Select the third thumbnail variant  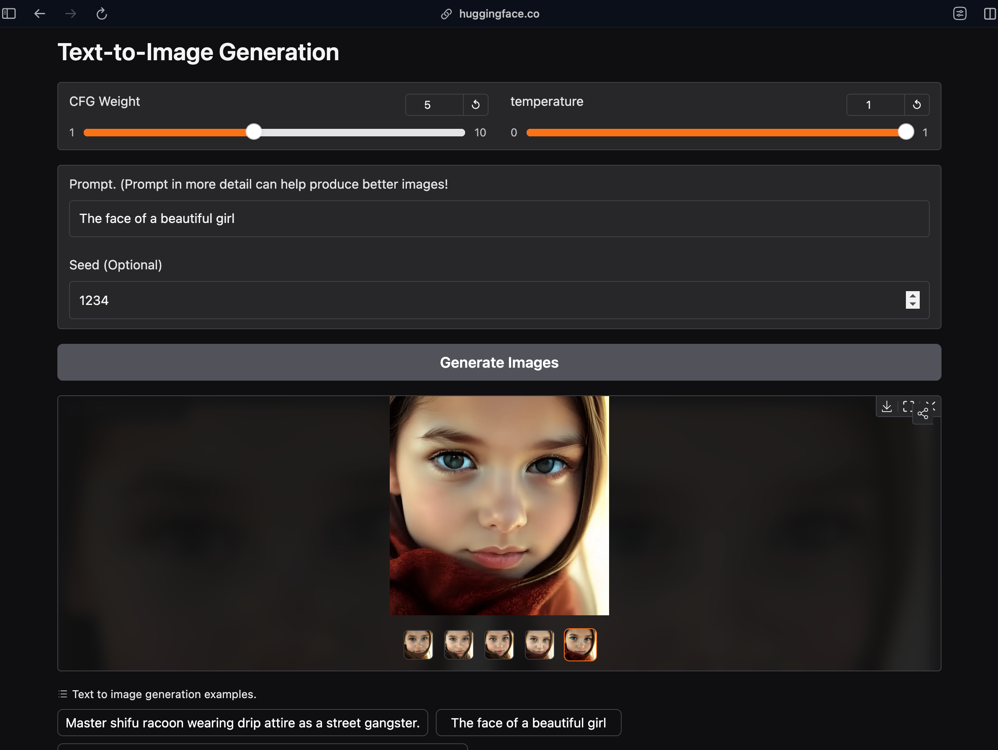coord(499,644)
